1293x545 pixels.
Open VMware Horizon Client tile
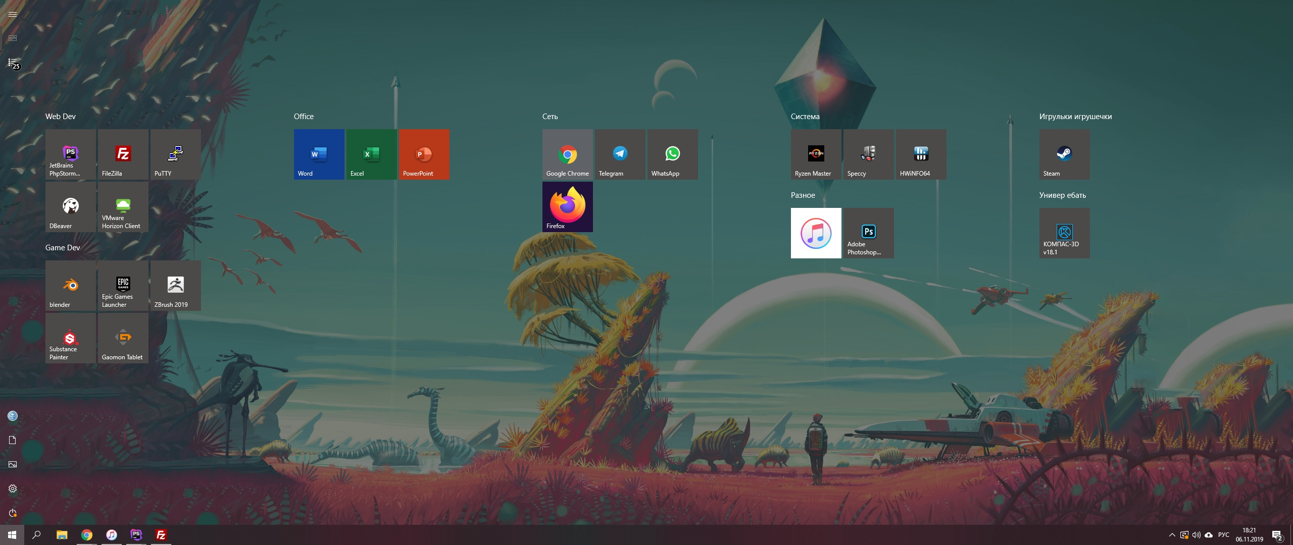tap(123, 207)
